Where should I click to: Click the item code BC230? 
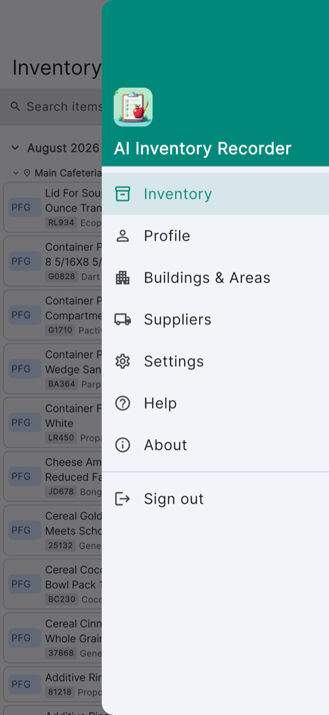[x=61, y=599]
